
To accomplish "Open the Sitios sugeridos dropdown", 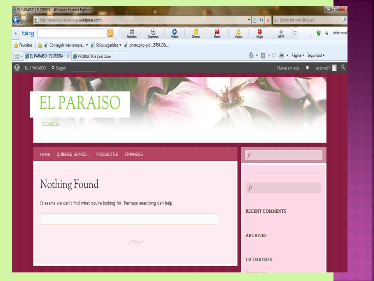I will [x=106, y=45].
